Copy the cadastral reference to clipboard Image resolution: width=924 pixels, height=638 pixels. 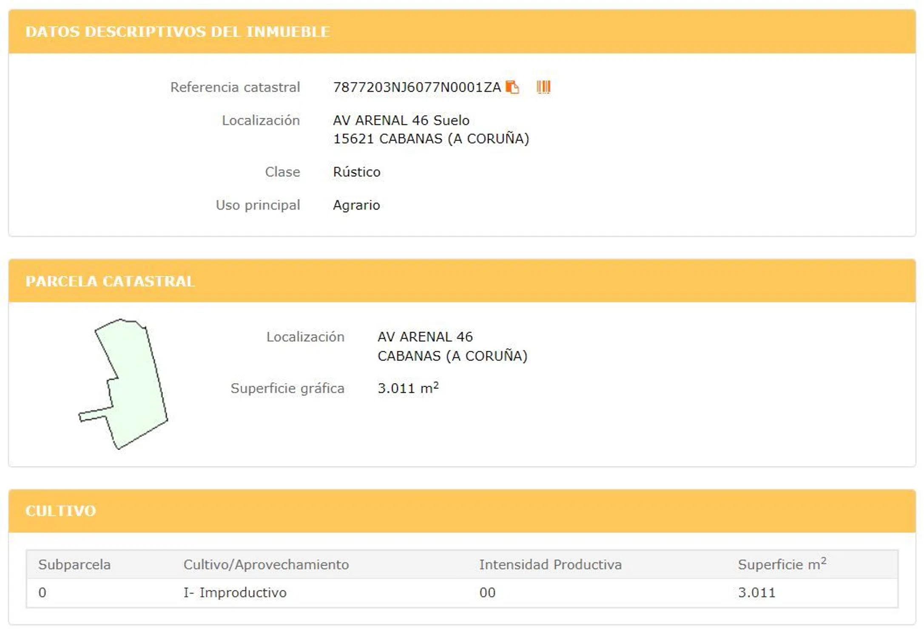coord(512,87)
